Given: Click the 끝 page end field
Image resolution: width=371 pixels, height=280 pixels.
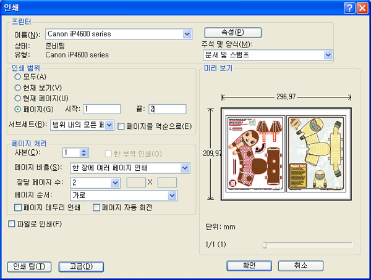Looking at the screenshot, I should pos(168,109).
